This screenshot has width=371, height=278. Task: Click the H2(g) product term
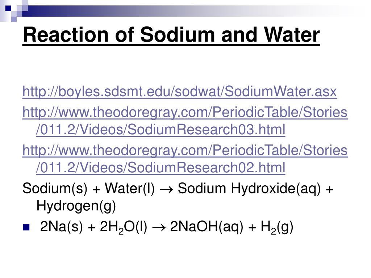coord(277,227)
